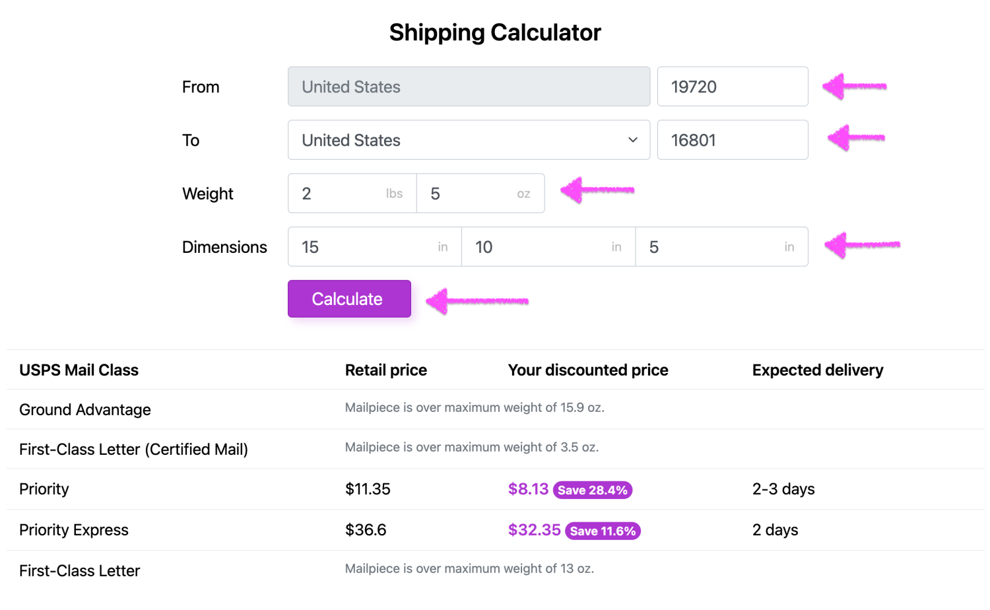Click the Save 28.4% badge

click(593, 490)
